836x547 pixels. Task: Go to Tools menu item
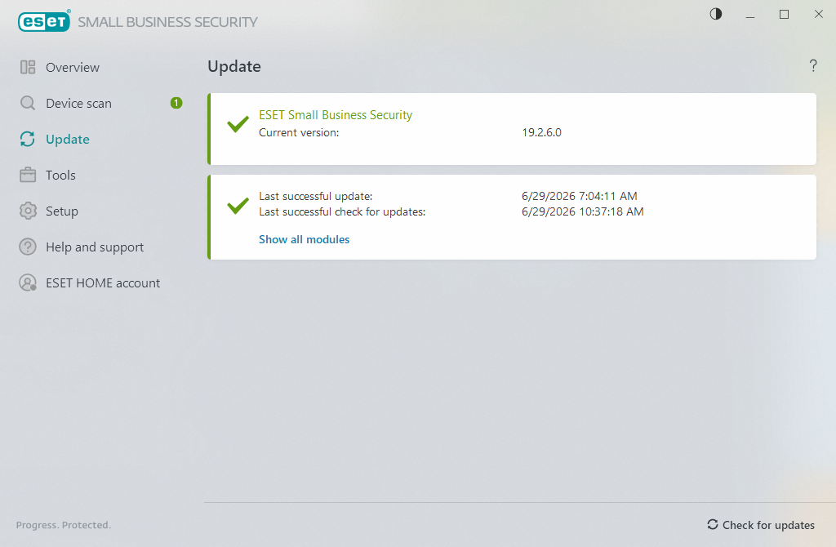[x=60, y=175]
